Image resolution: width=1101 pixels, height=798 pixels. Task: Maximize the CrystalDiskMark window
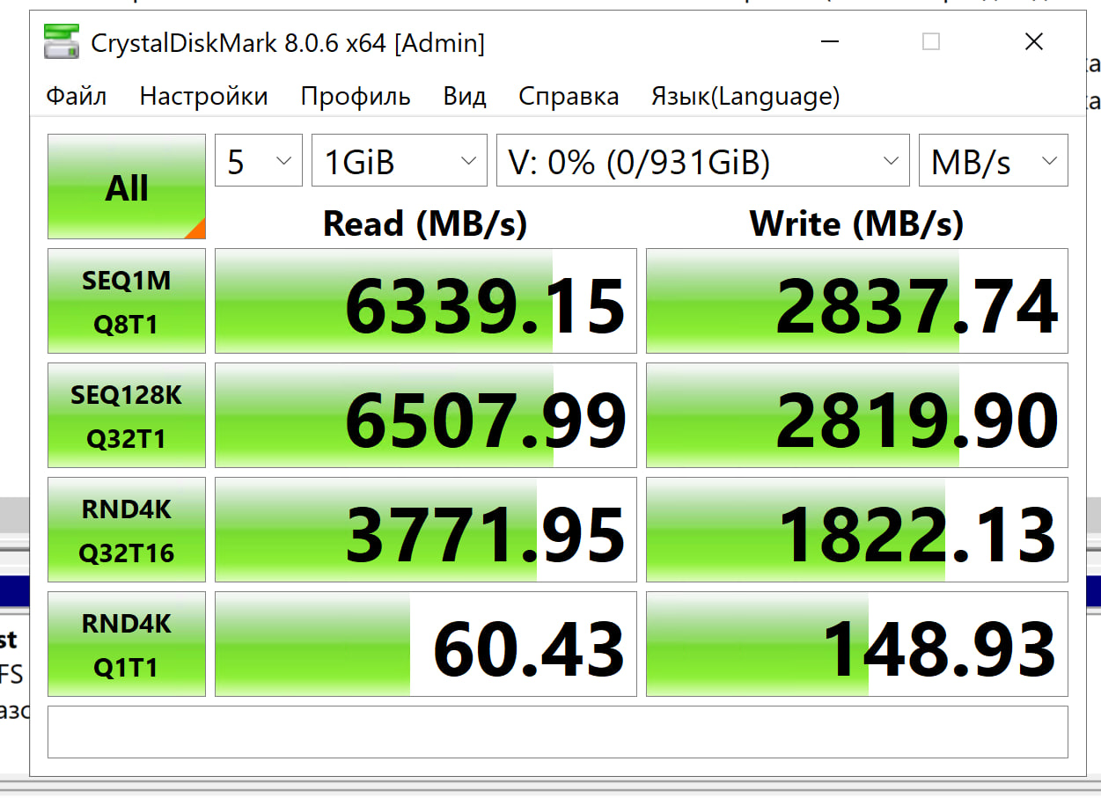pyautogui.click(x=931, y=41)
